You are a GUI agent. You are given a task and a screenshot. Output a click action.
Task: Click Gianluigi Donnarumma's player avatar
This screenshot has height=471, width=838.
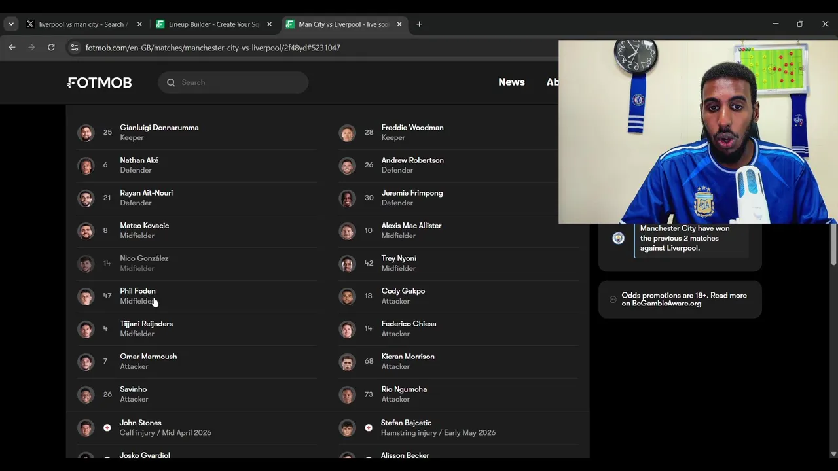click(x=86, y=133)
